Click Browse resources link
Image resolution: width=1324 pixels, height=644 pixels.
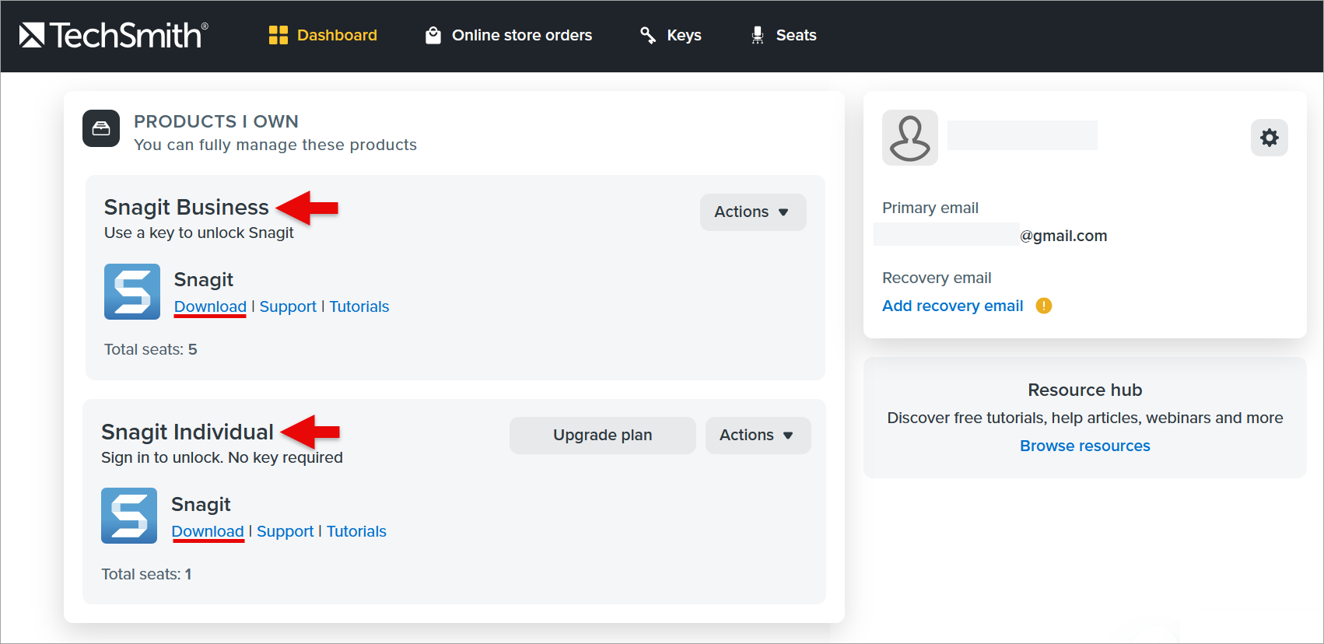tap(1085, 446)
